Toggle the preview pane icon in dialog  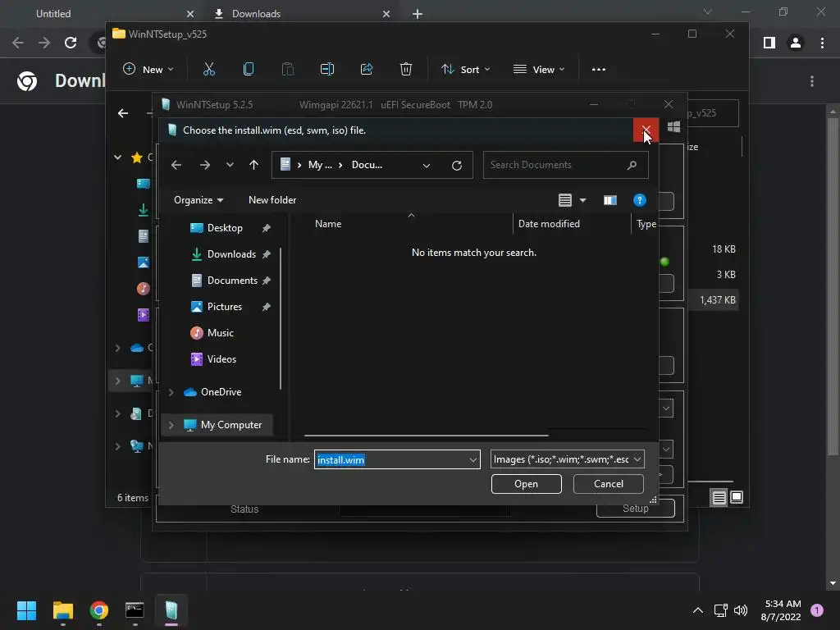tap(609, 200)
